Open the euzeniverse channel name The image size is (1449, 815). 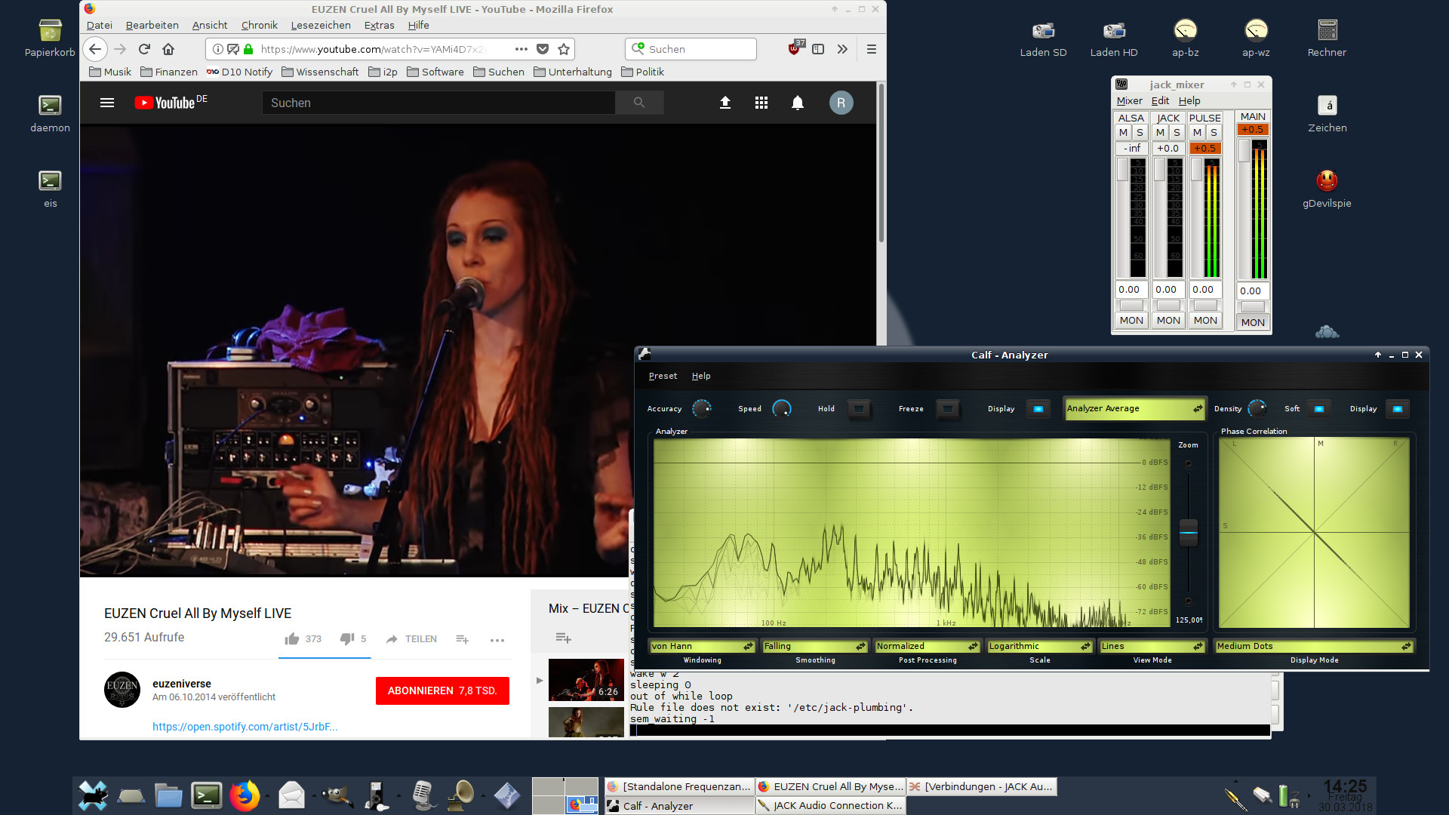click(181, 684)
